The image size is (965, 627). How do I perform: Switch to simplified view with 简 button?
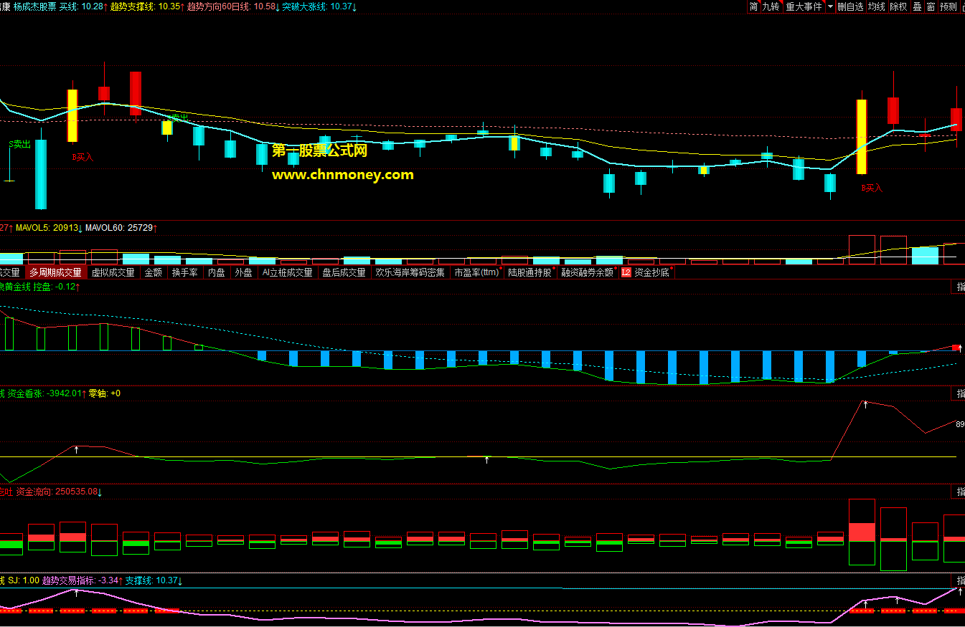pyautogui.click(x=753, y=6)
